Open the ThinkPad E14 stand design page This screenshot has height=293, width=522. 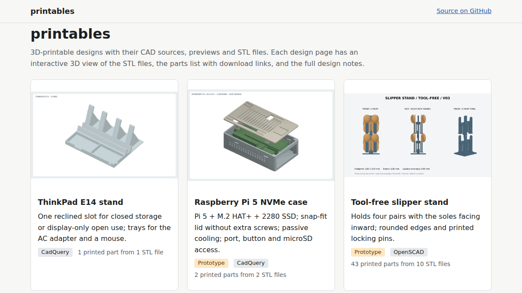80,202
